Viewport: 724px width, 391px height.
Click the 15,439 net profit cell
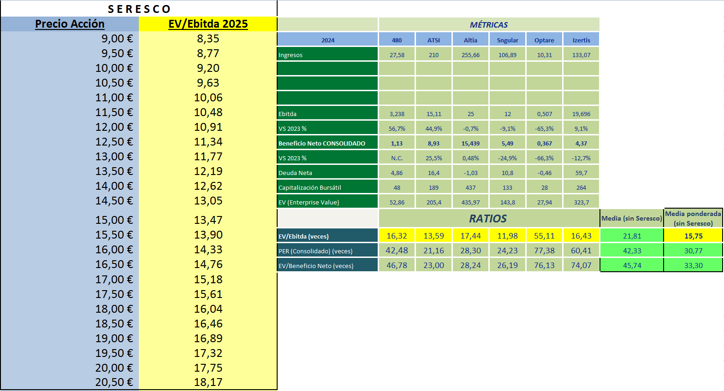click(470, 143)
